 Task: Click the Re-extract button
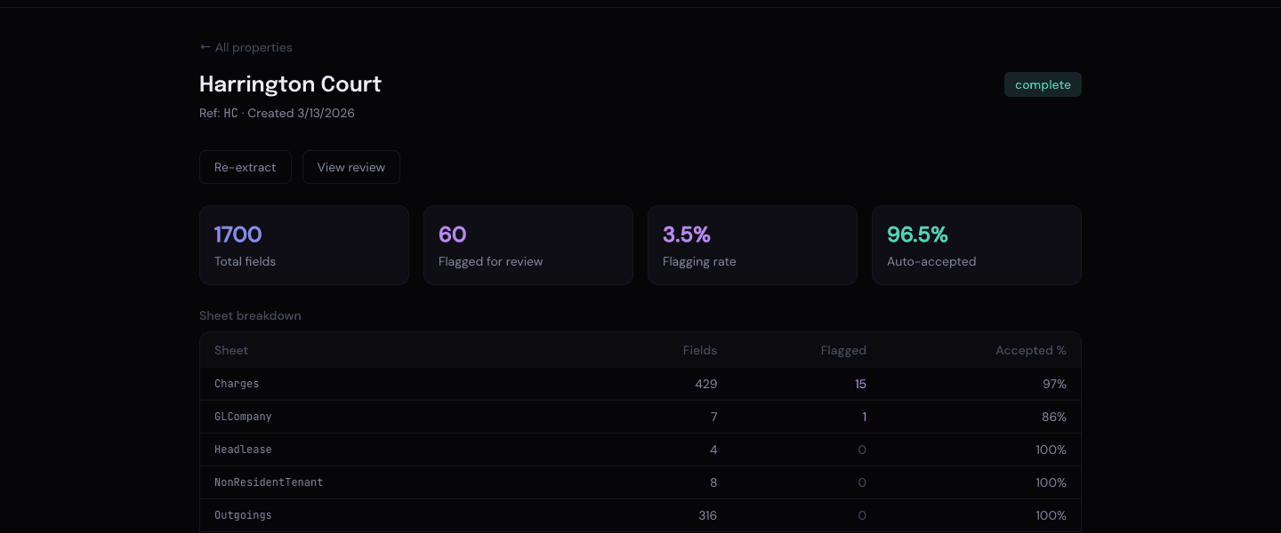pos(246,167)
